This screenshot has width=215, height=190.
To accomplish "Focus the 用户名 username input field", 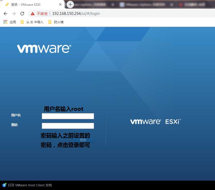I will click(x=68, y=116).
